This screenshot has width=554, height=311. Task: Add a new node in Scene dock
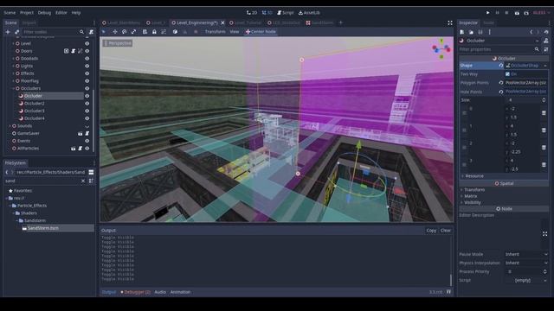coord(8,32)
